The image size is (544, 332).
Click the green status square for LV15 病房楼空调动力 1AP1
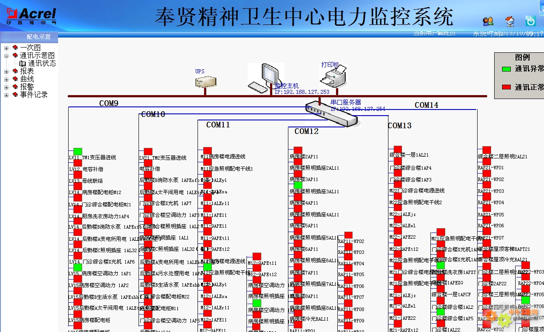pos(78,267)
